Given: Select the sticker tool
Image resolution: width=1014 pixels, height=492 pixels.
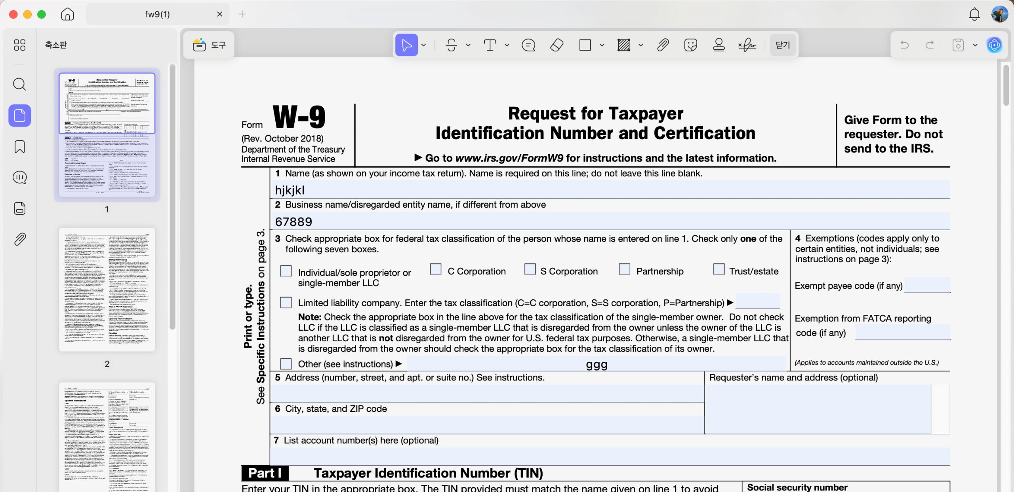Looking at the screenshot, I should click(690, 45).
